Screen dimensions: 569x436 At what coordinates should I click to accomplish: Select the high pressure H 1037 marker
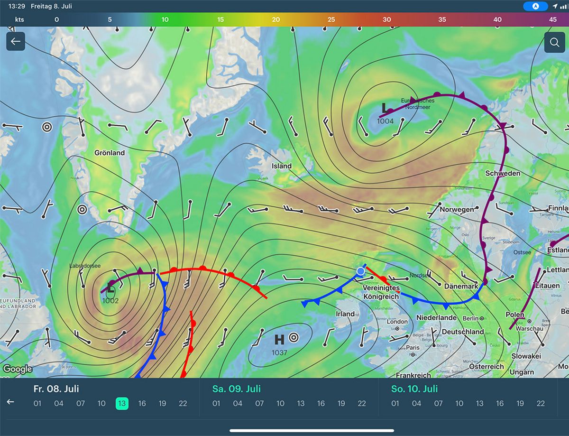click(x=280, y=344)
